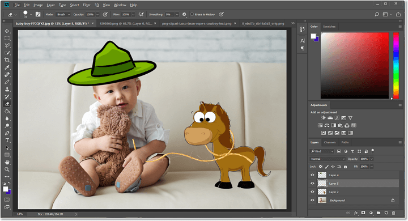Click the Share icon at top right
This screenshot has height=221, width=408.
click(398, 14)
